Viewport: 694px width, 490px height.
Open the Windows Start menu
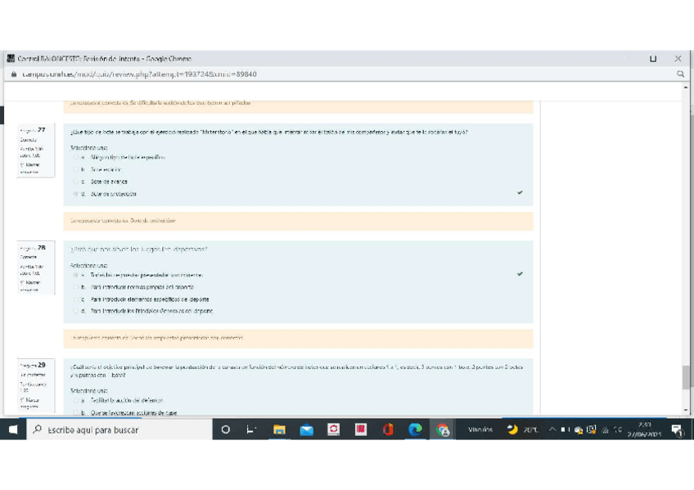14,429
